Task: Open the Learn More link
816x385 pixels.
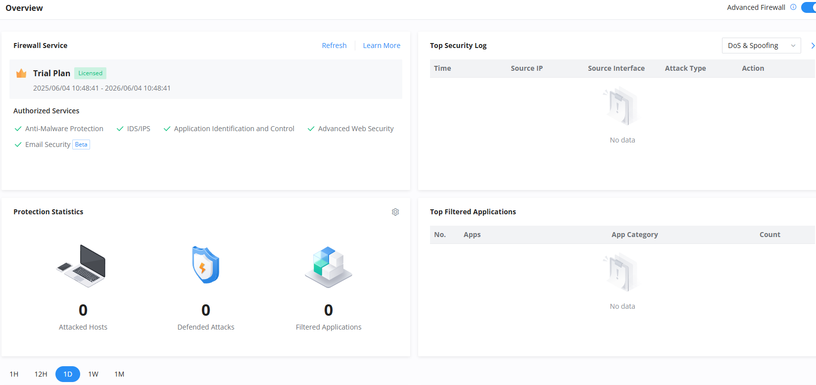Action: [382, 46]
